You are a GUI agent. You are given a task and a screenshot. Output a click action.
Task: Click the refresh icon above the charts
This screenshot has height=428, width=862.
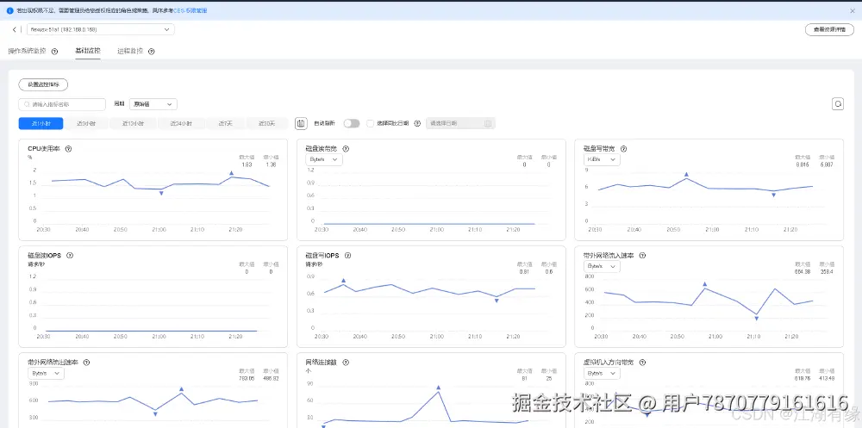[x=838, y=104]
